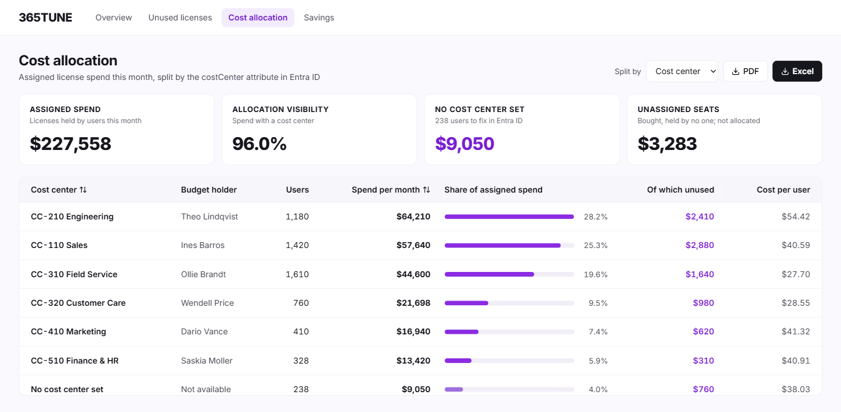Screen dimensions: 841x412
Task: Click budget holder Saskia Moller
Action: click(207, 361)
